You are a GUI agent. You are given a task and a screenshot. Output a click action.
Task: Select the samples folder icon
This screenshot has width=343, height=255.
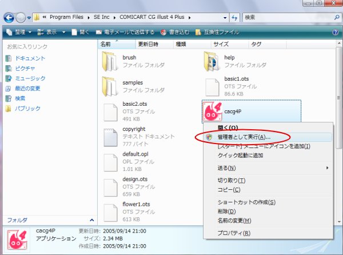click(110, 86)
